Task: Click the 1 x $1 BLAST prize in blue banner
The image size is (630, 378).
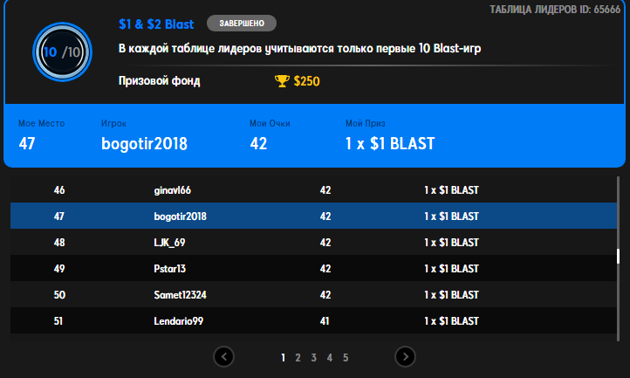Action: tap(390, 143)
